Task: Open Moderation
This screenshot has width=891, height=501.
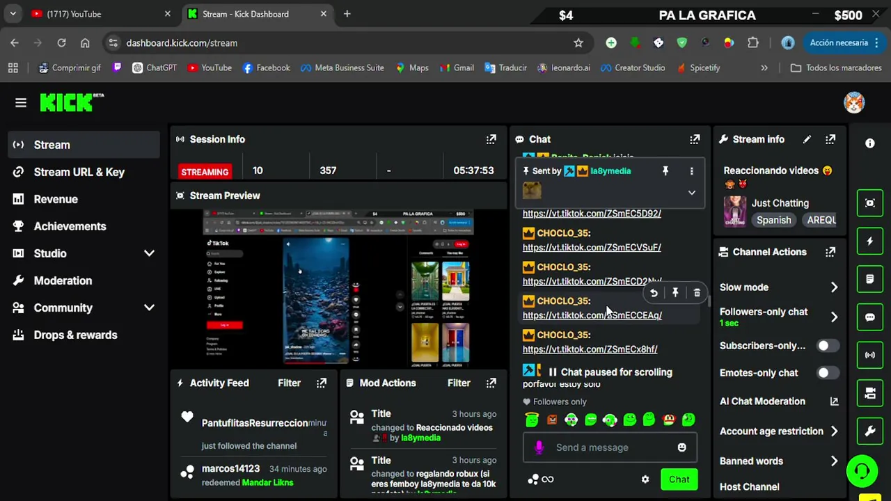Action: click(x=84, y=280)
